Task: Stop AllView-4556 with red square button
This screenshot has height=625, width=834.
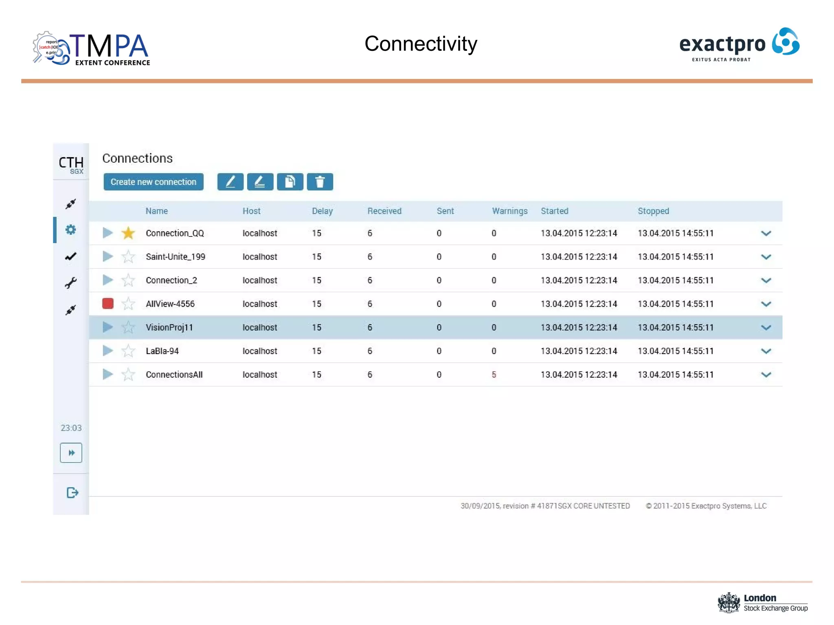Action: click(x=108, y=304)
